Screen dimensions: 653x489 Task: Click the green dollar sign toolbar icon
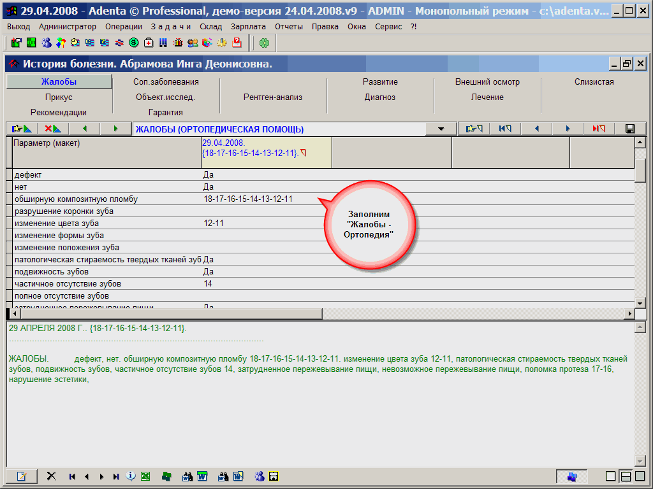click(134, 43)
